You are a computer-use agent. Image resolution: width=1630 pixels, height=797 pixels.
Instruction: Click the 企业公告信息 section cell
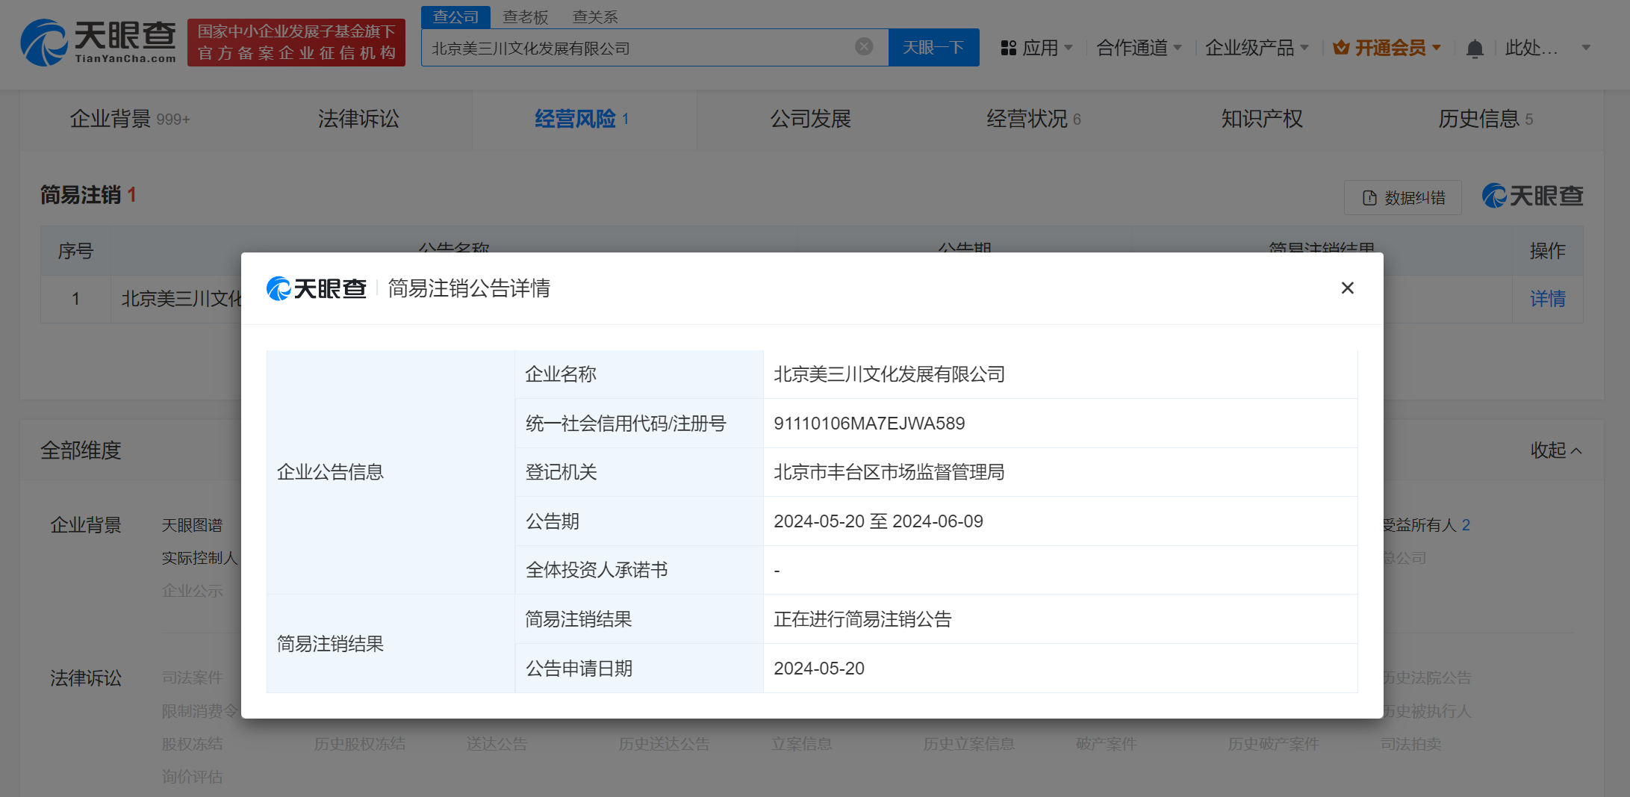(x=391, y=472)
